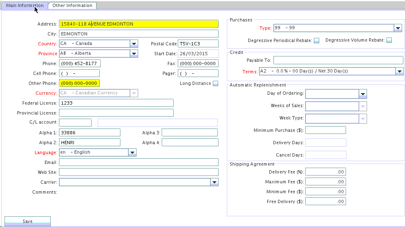Viewport: 405px width, 227px height.
Task: Click into the Email field
Action: tap(139, 162)
